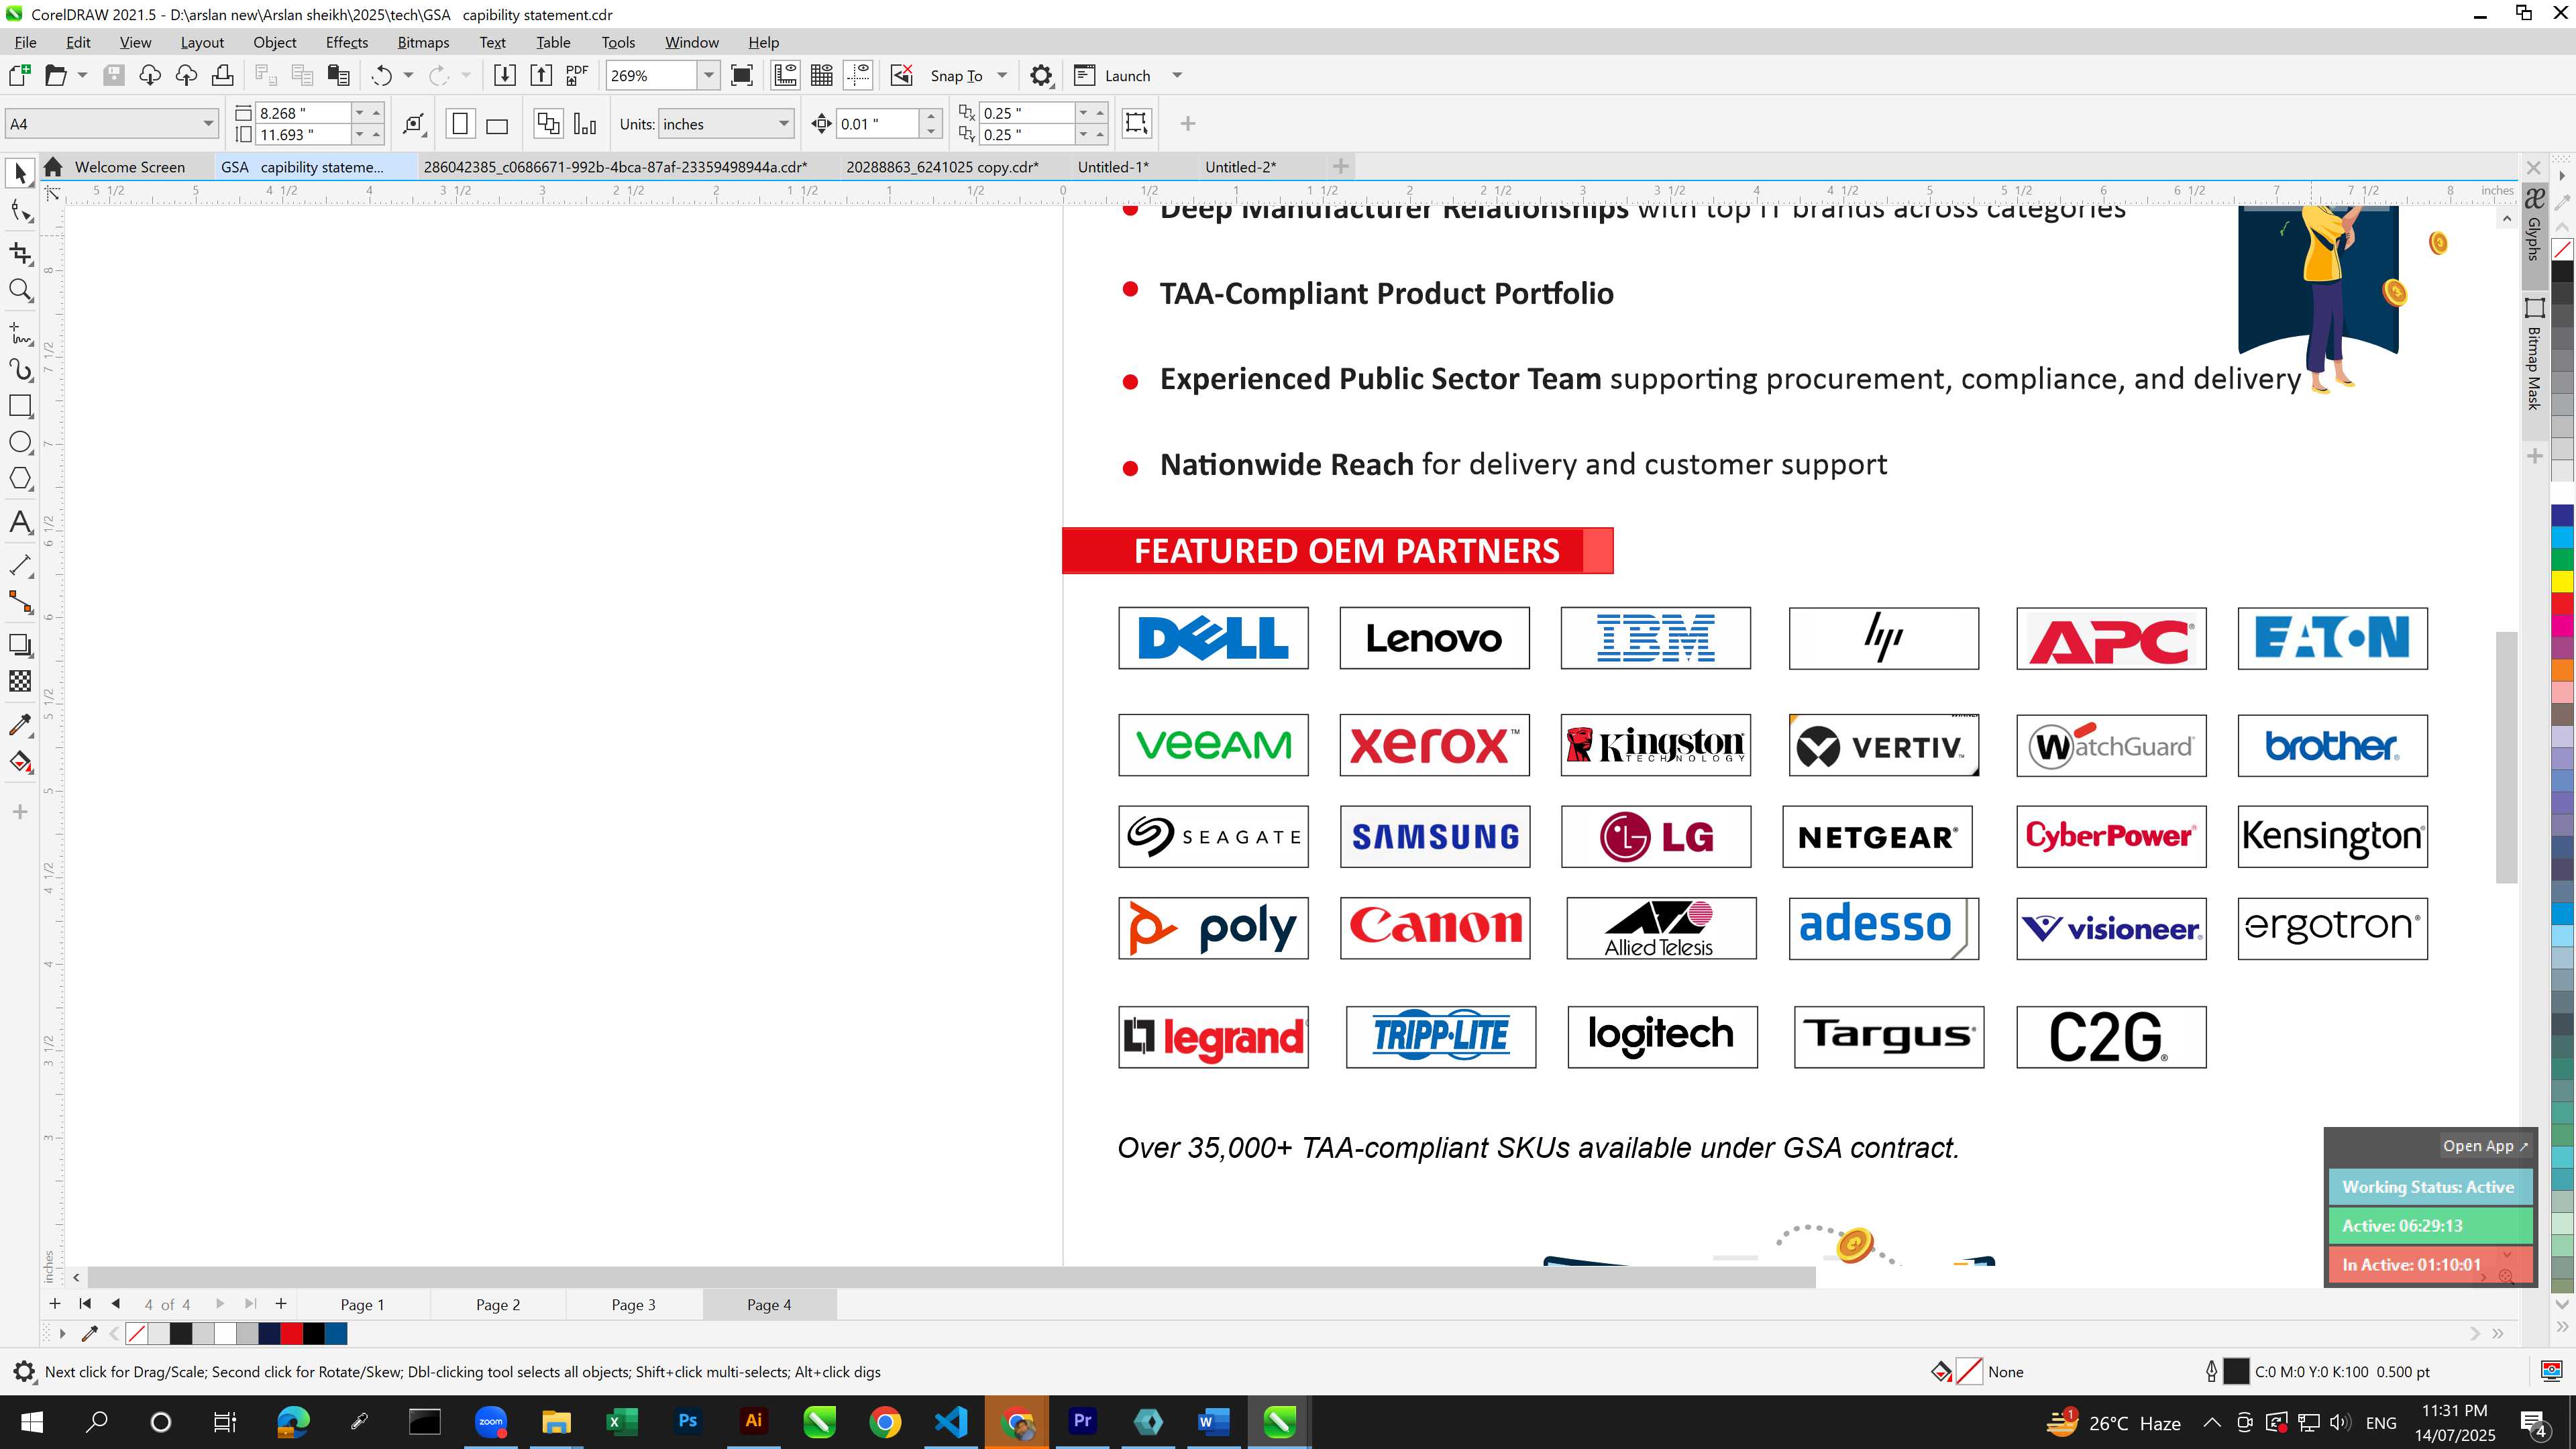
Task: Click the Print icon
Action: click(222, 76)
